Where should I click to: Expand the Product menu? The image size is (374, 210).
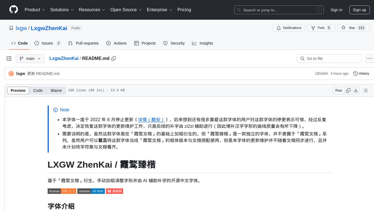tap(35, 10)
